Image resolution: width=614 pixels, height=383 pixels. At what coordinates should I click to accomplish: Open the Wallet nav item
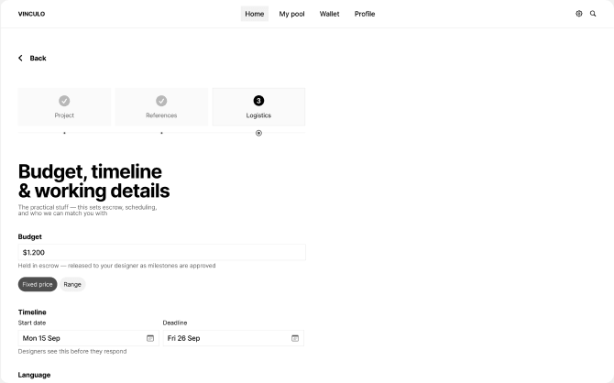click(x=329, y=14)
